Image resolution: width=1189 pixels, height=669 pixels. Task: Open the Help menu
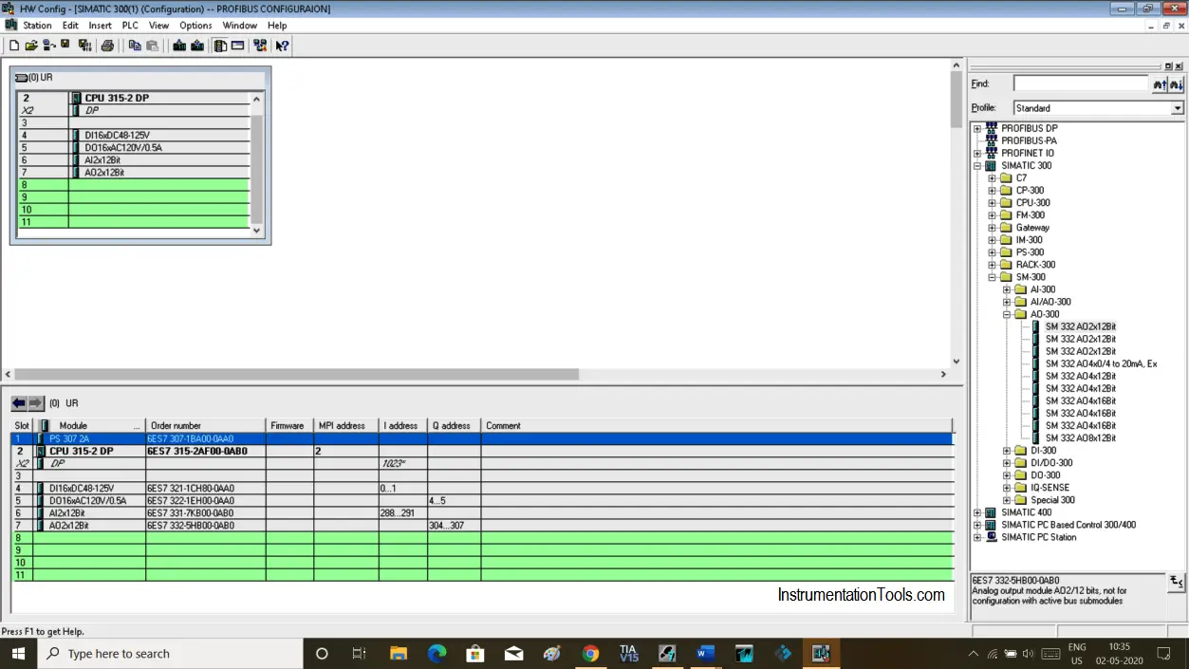point(277,26)
